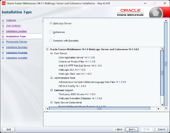Click the outer vertical scrollbar thumb
This screenshot has height=133, width=170.
coord(166,64)
